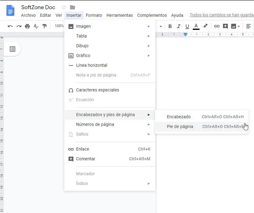The width and height of the screenshot is (254, 213).
Task: Click Imagen menu picture icon
Action: 71,26
